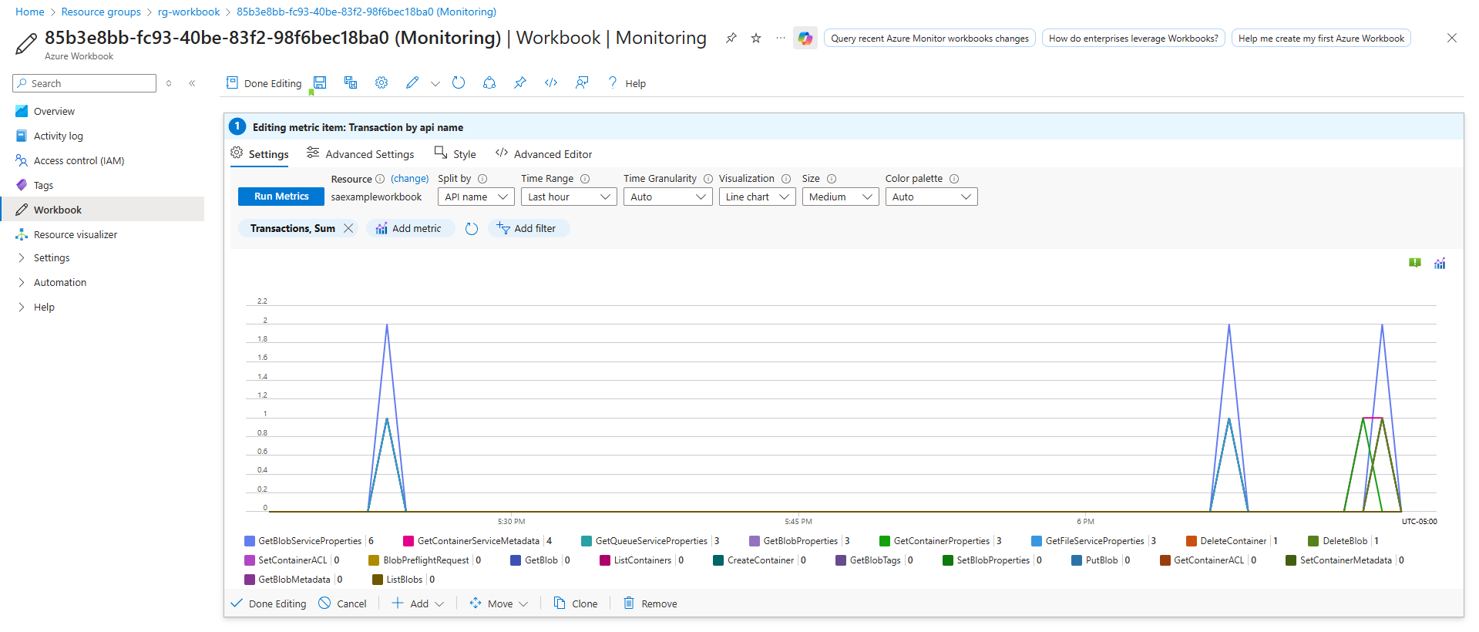1479x632 pixels.
Task: Click the refresh icon in top toolbar
Action: (x=459, y=83)
